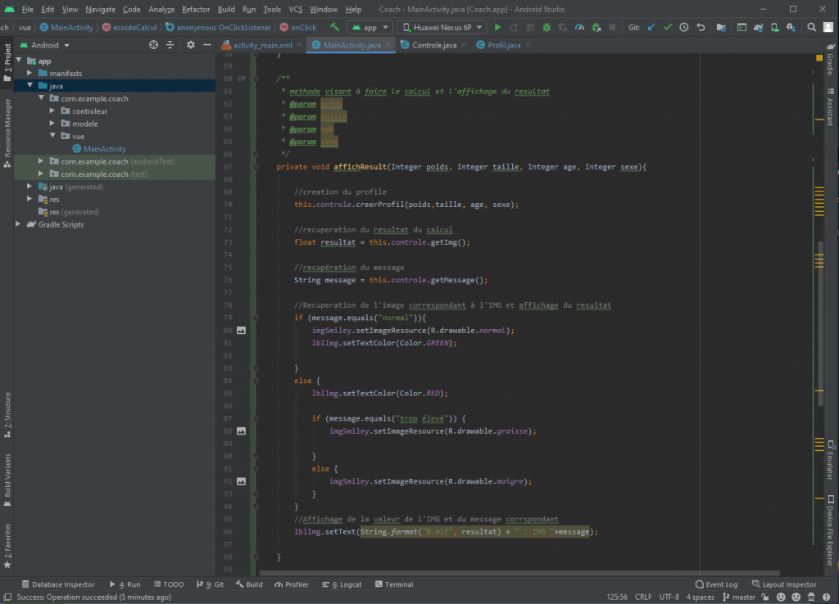The image size is (839, 604).
Task: Open Project panel gear settings
Action: pyautogui.click(x=190, y=45)
